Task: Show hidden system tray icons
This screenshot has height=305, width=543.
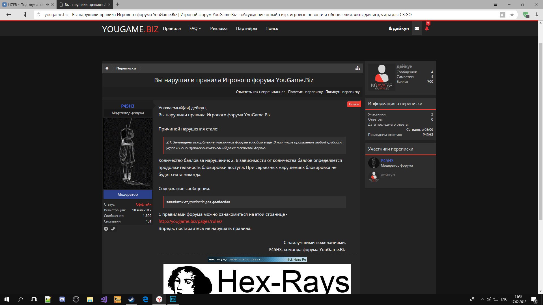Action: point(482,299)
